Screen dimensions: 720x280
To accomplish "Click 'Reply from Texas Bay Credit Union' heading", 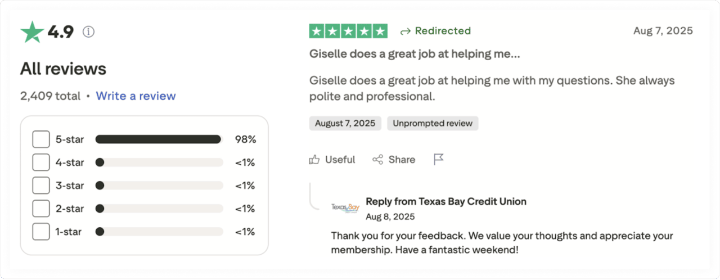I will tap(446, 201).
